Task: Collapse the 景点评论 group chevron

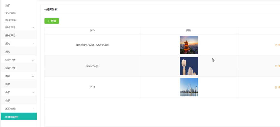Action: pyautogui.click(x=33, y=28)
